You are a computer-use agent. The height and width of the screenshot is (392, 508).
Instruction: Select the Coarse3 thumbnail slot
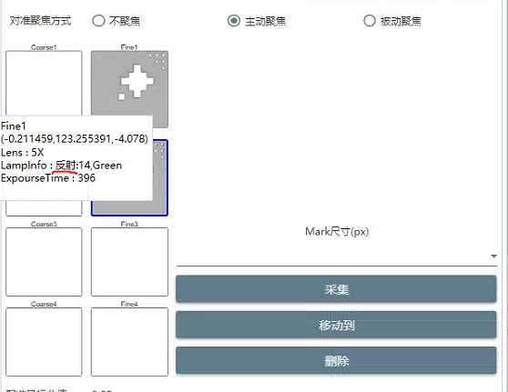[44, 262]
